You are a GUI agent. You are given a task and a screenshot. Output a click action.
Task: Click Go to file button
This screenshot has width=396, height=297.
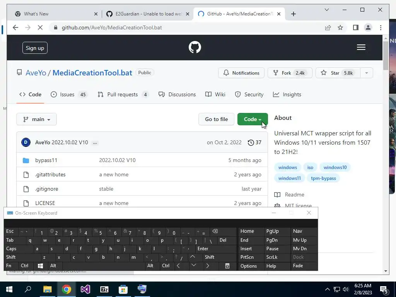(x=217, y=119)
